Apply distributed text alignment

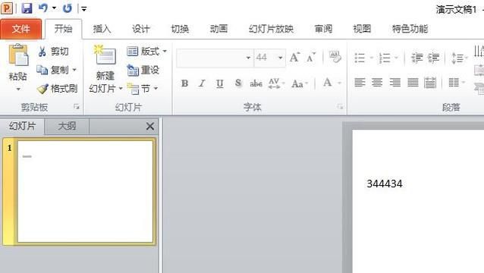[x=430, y=83]
